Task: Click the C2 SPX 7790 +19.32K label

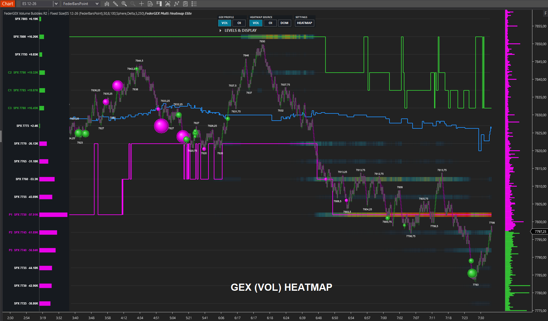Action: click(23, 73)
